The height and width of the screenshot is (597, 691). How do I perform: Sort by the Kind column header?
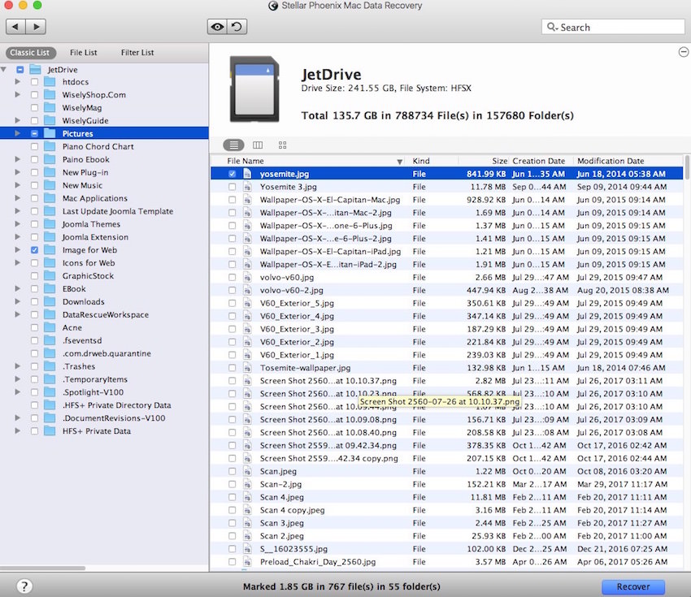pos(421,161)
